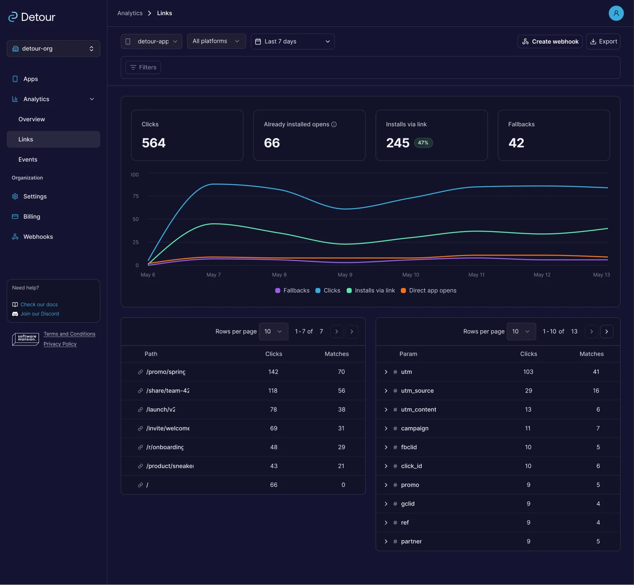Click the link icon for /r/onboarding

point(140,447)
